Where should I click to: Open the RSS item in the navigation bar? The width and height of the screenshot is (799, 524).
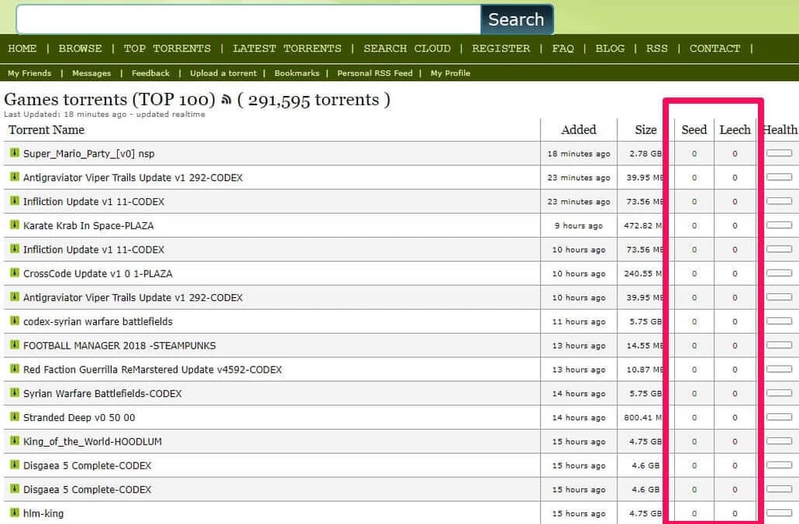(x=657, y=48)
